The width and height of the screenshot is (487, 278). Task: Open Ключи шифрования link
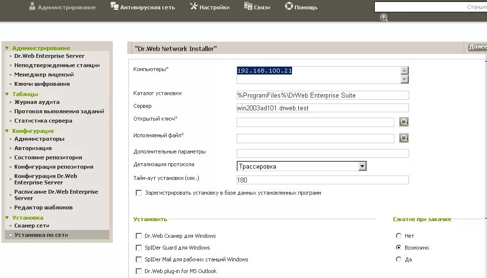pyautogui.click(x=42, y=84)
